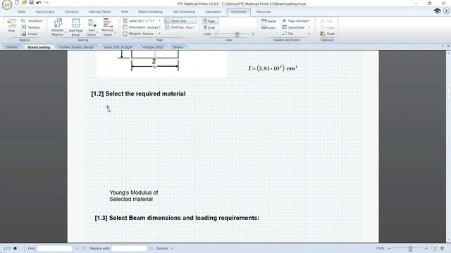
Task: Open the Math Formatting ribbon tab
Action: pos(150,12)
